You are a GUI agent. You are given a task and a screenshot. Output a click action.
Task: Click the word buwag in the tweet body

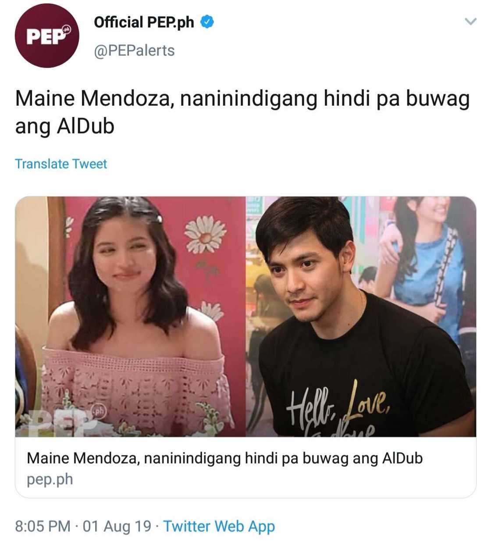pos(438,99)
